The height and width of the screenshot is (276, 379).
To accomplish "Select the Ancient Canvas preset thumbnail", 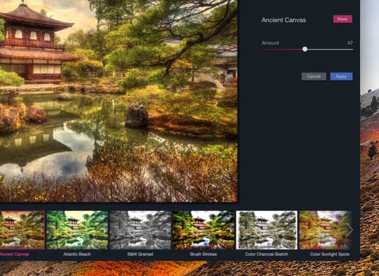I will (22, 230).
